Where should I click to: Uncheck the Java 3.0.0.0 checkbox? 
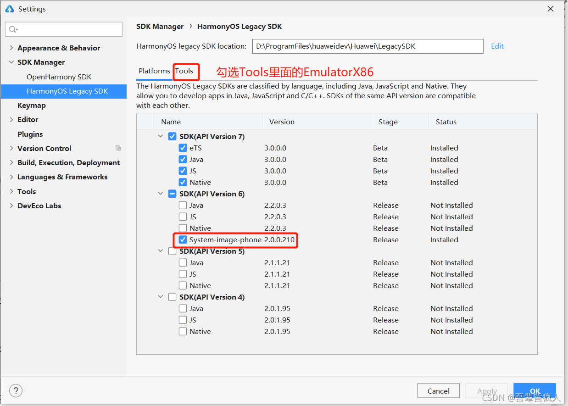[x=183, y=159]
